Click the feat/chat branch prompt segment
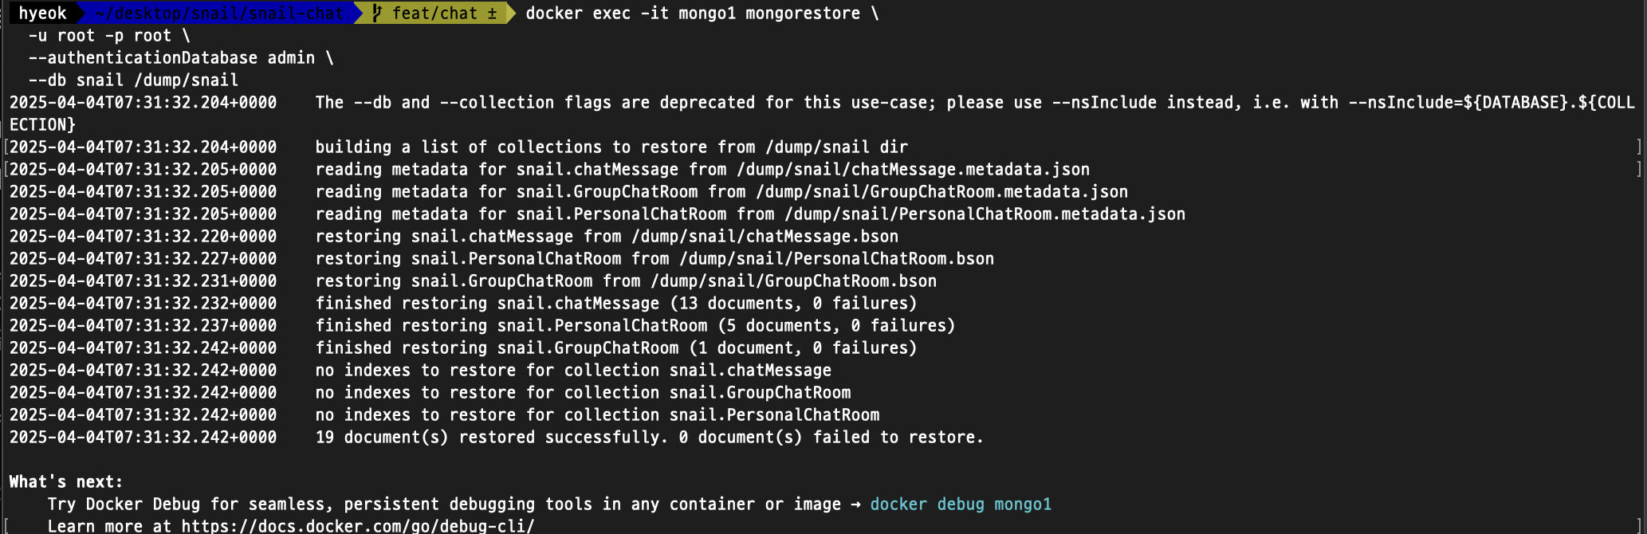 [x=434, y=13]
